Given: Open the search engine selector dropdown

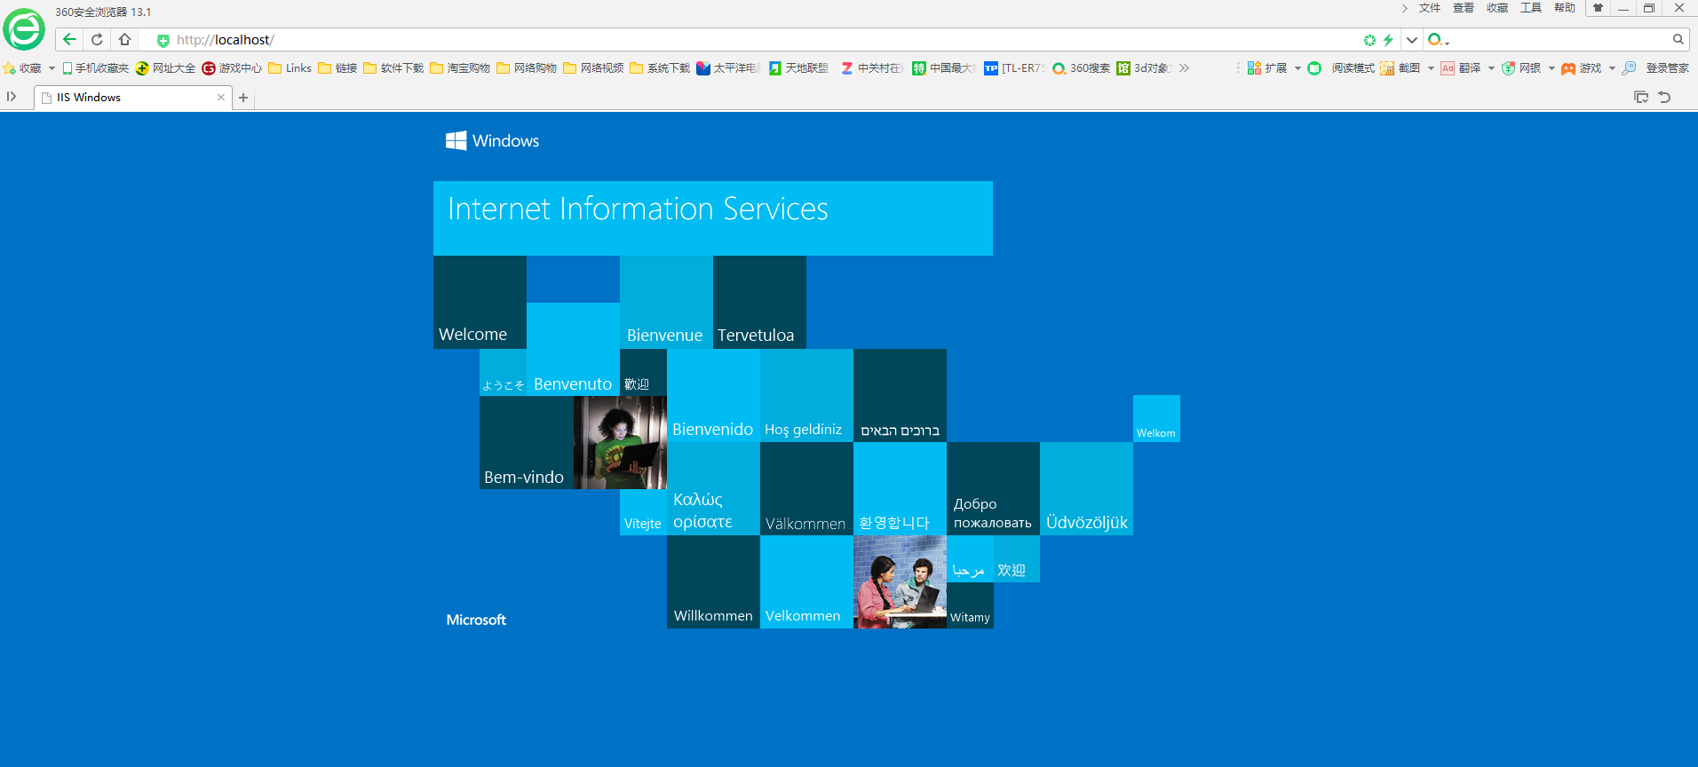Looking at the screenshot, I should (x=1438, y=40).
